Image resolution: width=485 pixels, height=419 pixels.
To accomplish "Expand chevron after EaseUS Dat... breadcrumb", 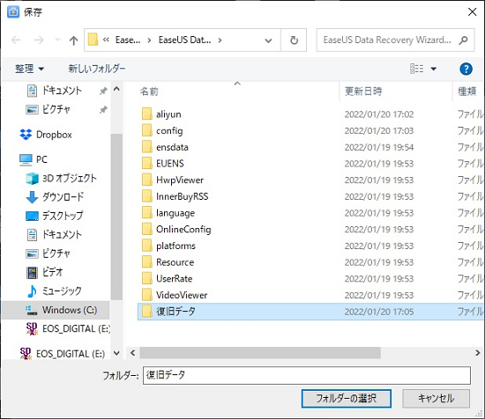I will click(x=220, y=40).
